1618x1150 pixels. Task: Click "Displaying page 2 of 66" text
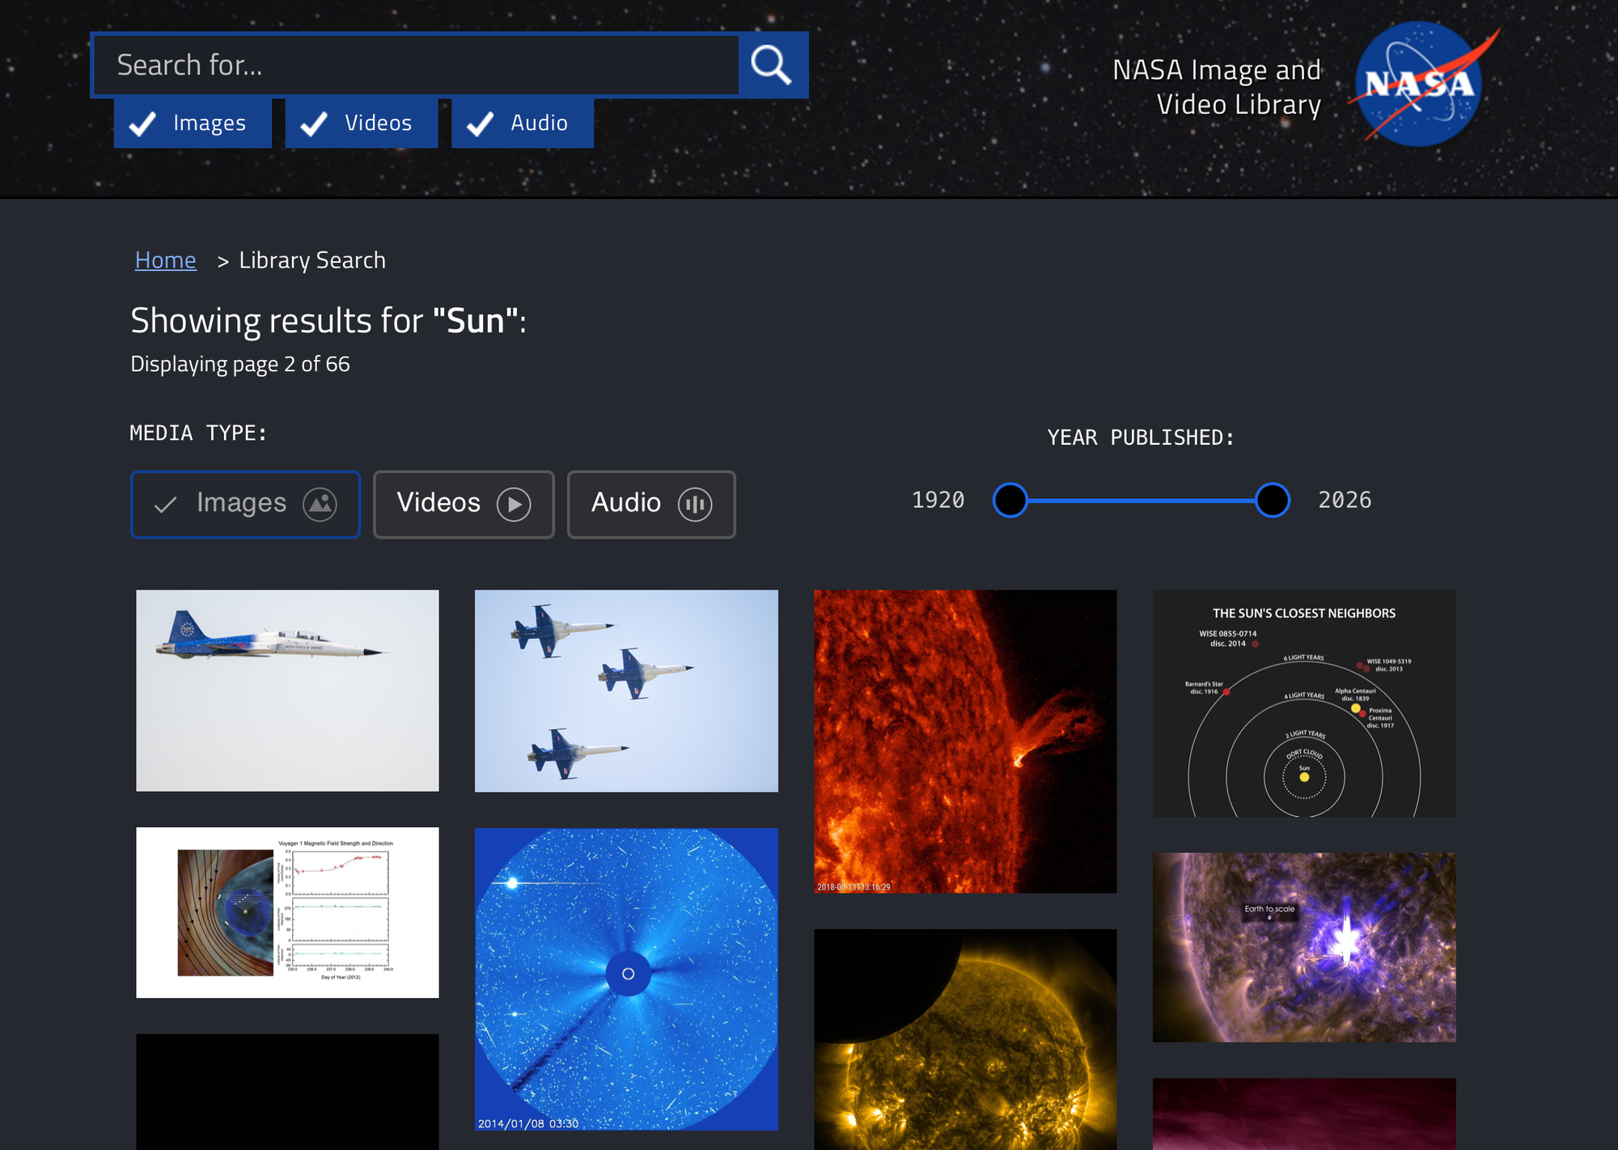240,364
